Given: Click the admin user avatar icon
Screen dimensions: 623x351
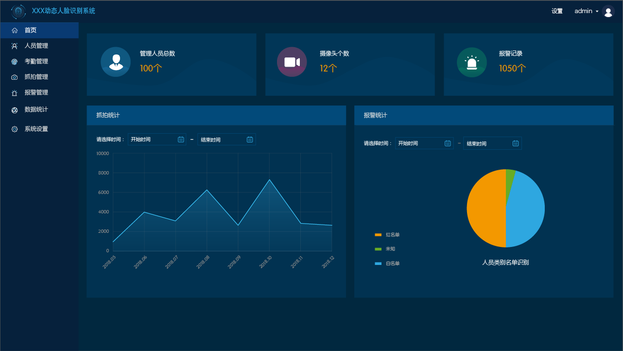Looking at the screenshot, I should (608, 11).
